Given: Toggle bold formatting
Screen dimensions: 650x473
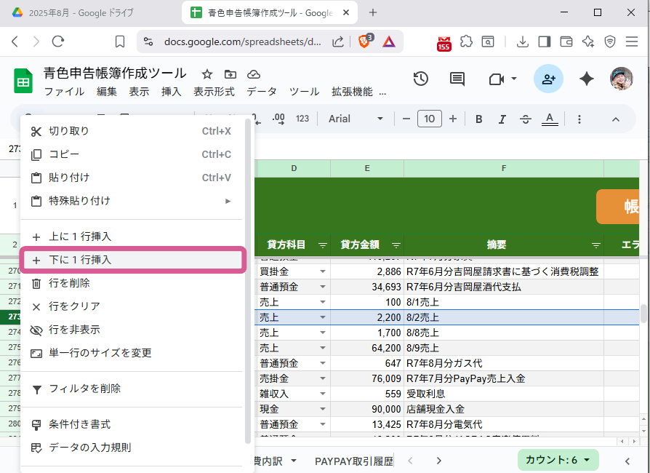Looking at the screenshot, I should point(478,118).
